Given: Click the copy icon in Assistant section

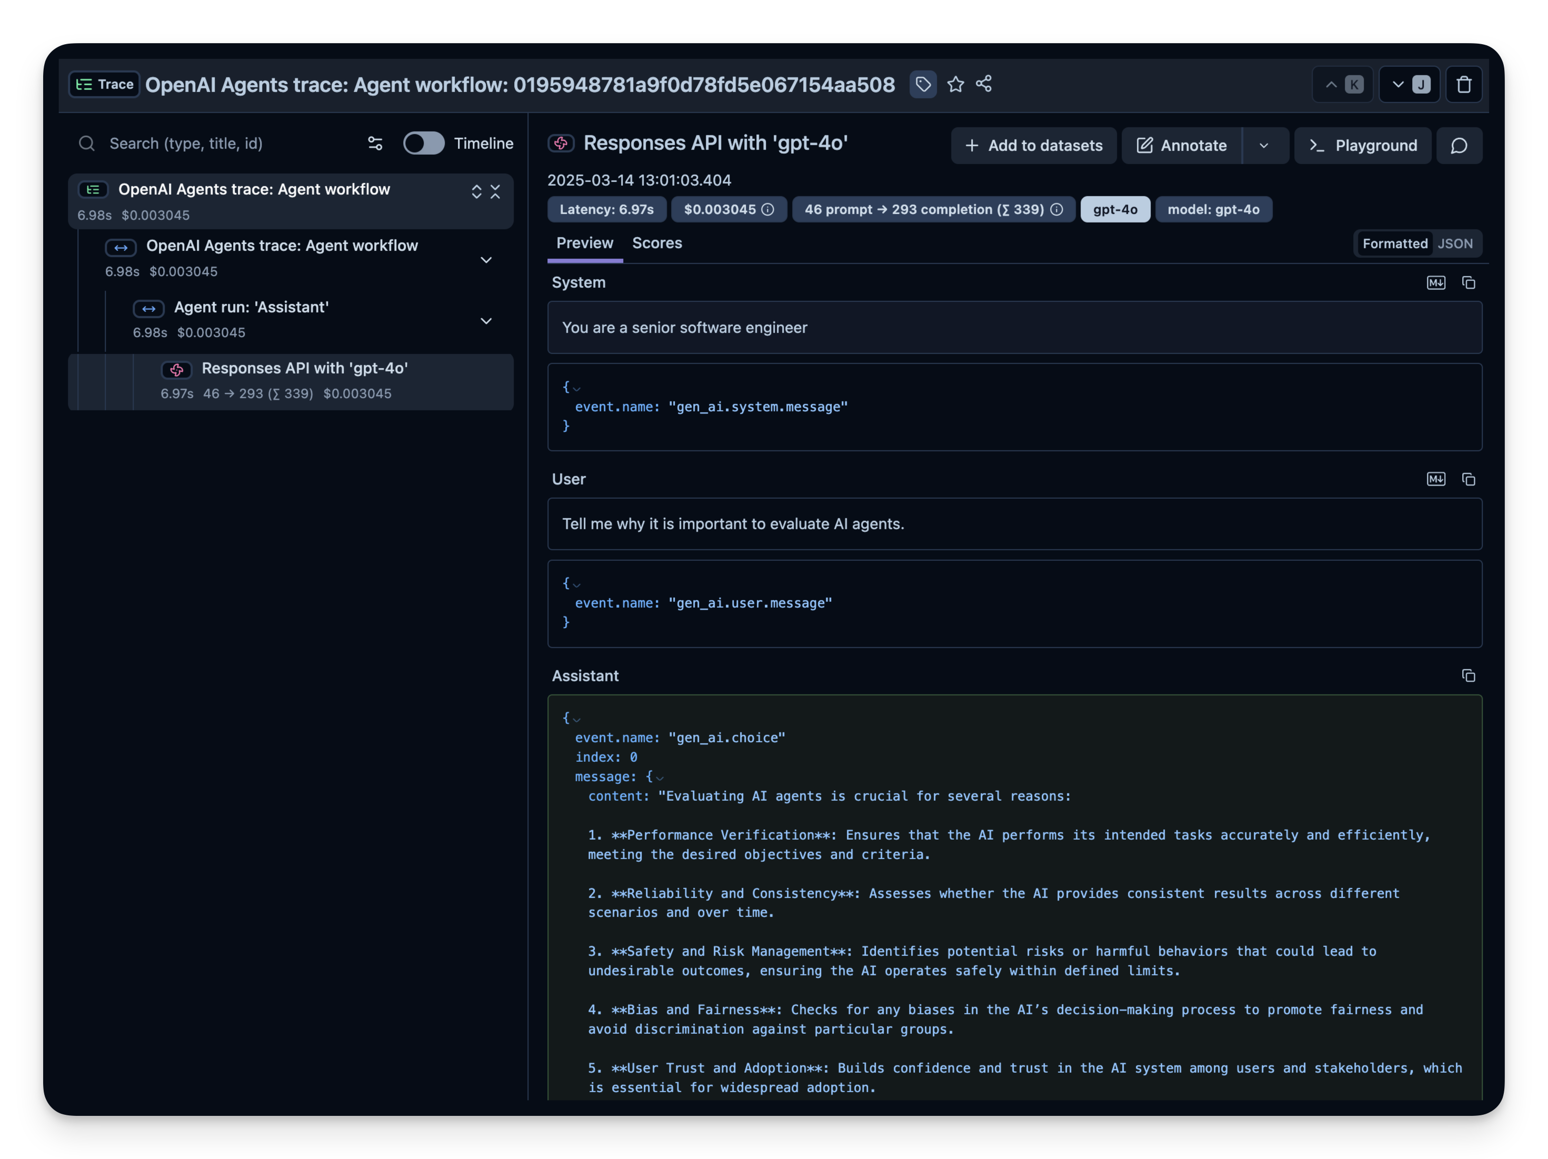Looking at the screenshot, I should (1469, 676).
